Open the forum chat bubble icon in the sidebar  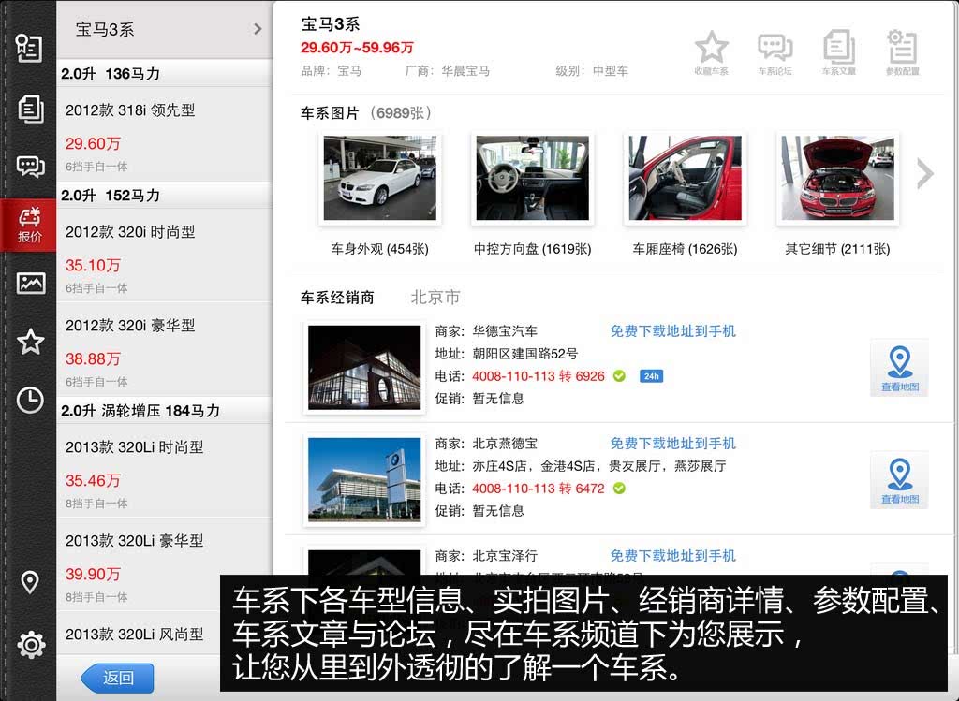coord(30,167)
